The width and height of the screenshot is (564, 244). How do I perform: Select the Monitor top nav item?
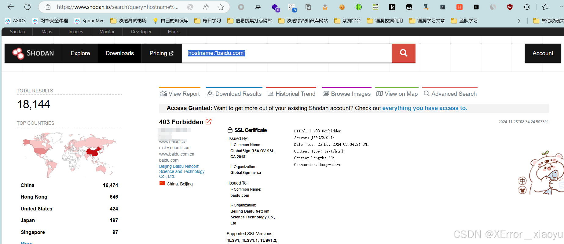pyautogui.click(x=107, y=31)
